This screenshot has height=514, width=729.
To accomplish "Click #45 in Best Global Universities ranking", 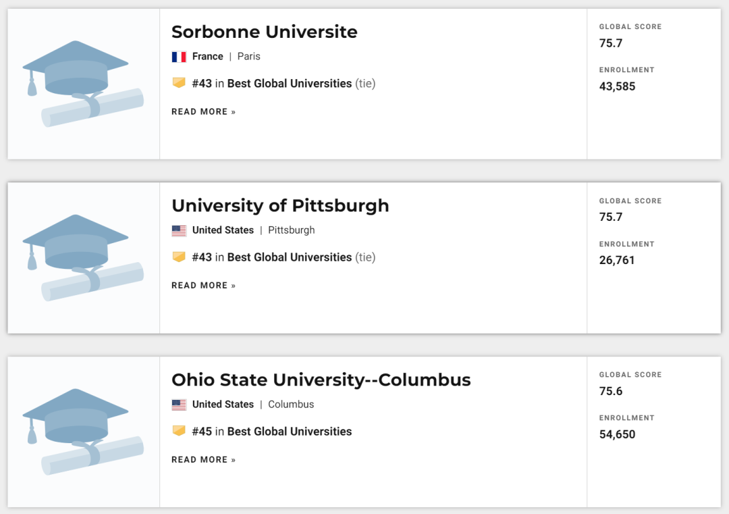I will click(272, 432).
